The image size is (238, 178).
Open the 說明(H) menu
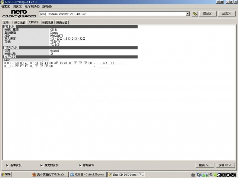point(47,7)
